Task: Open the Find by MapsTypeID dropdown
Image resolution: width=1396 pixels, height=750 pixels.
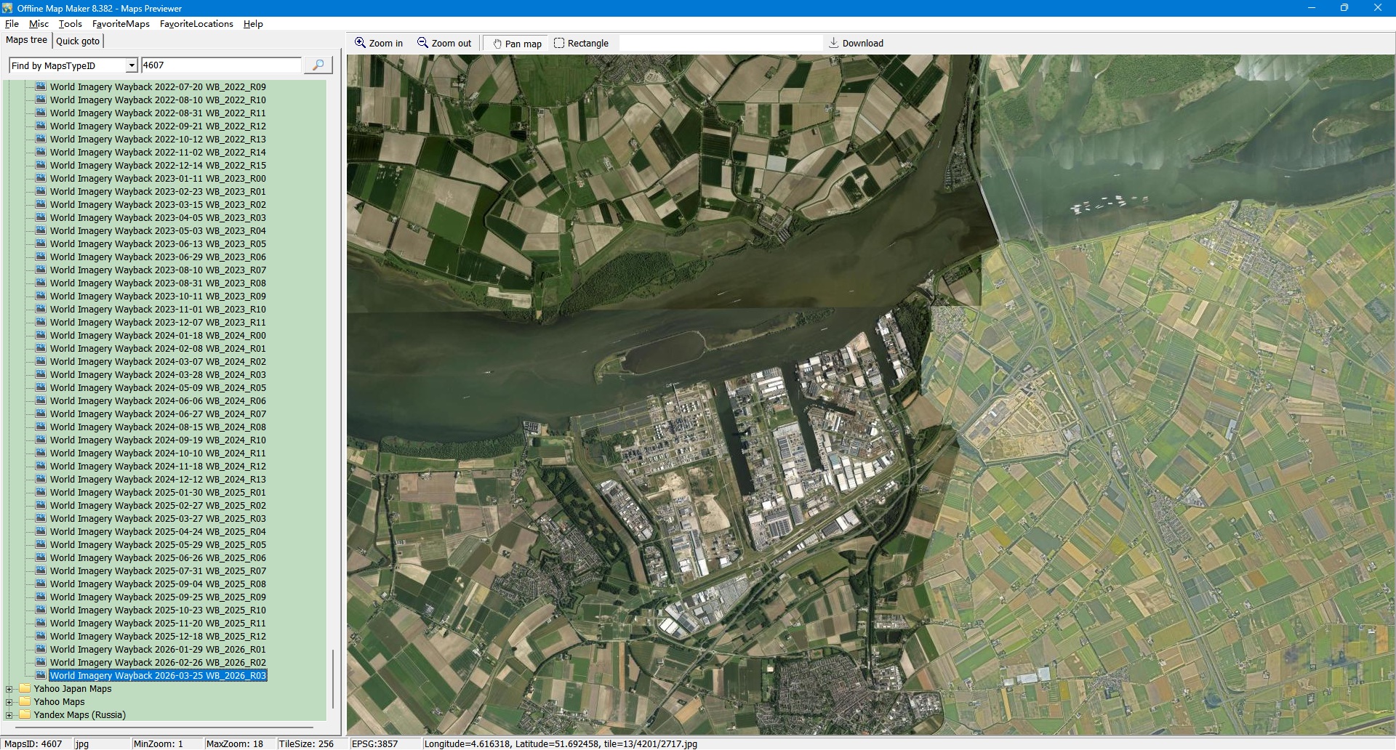Action: [132, 66]
